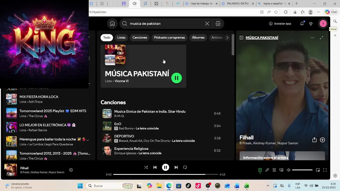Share Filhall with the share icon
The height and width of the screenshot is (191, 340).
point(314,140)
